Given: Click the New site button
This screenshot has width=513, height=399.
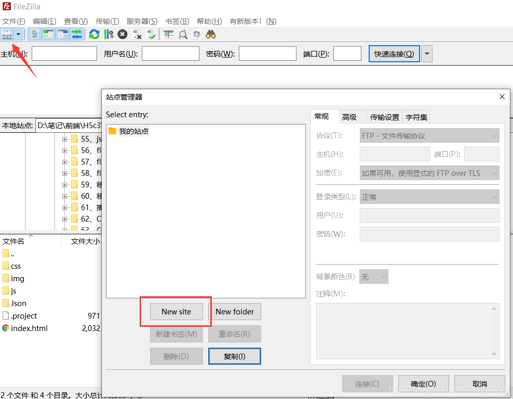Looking at the screenshot, I should coord(177,312).
